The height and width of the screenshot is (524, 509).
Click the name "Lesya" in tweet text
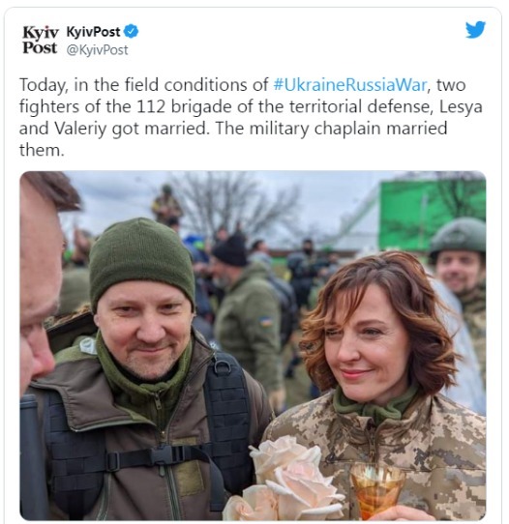[461, 107]
